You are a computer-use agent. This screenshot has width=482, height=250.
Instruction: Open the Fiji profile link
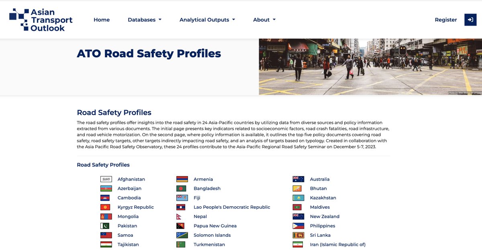click(x=197, y=198)
